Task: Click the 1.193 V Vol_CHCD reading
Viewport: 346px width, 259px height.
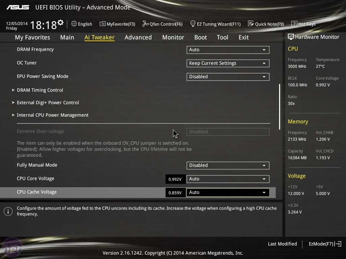Action: tap(323, 158)
